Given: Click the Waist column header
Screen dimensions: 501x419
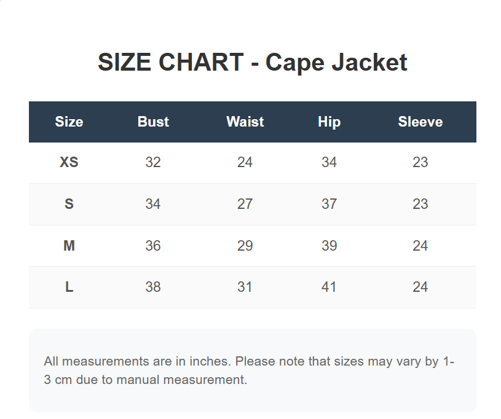Looking at the screenshot, I should pos(245,122).
